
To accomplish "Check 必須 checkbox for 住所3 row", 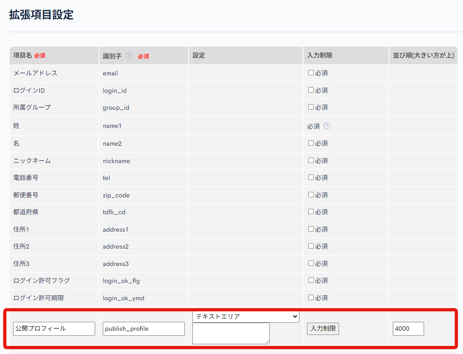I will (x=311, y=263).
